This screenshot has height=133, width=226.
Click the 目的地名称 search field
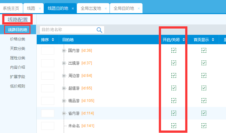coord(67,30)
